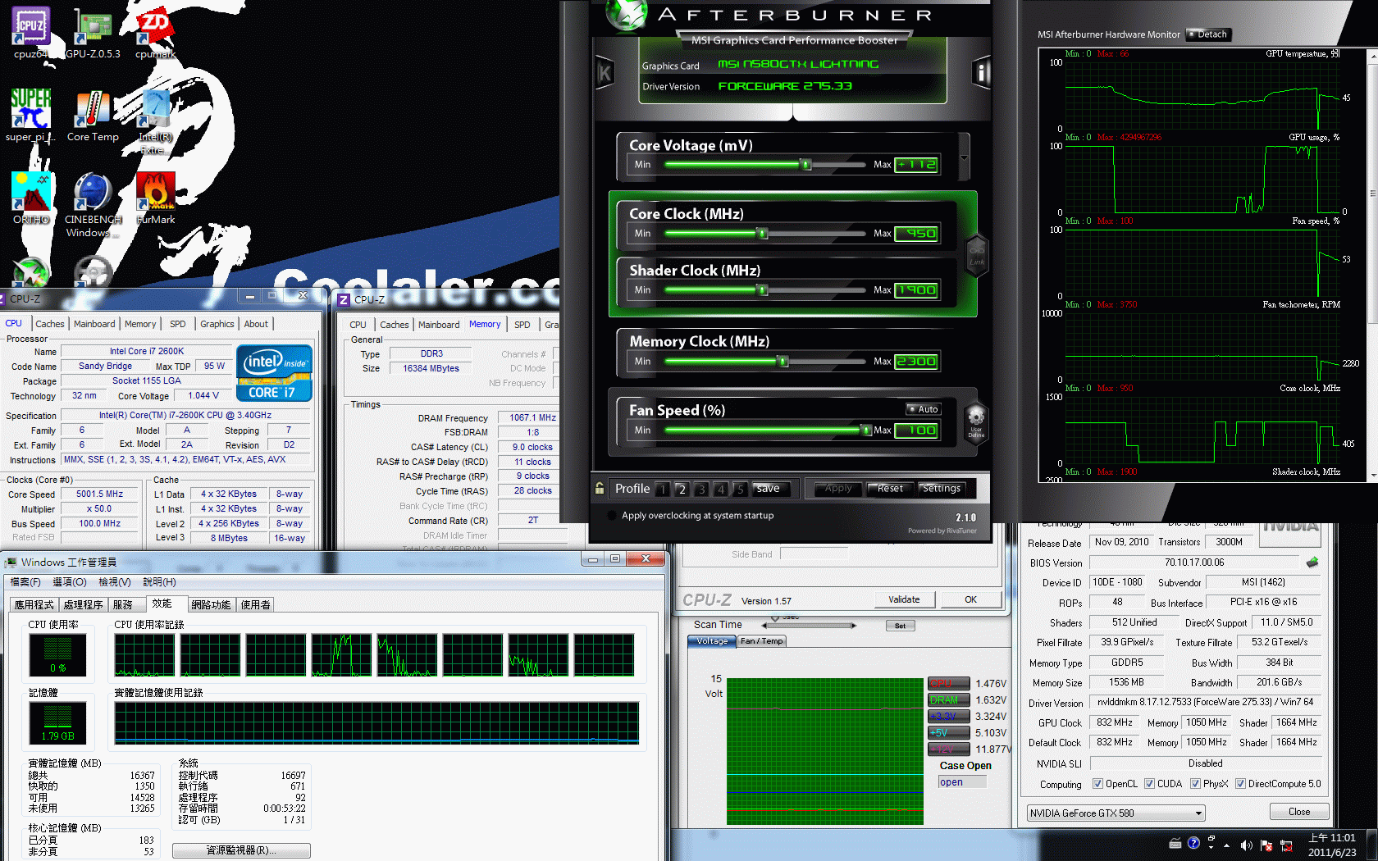
Task: Open the Afterburner information 'i' button
Action: tap(980, 74)
